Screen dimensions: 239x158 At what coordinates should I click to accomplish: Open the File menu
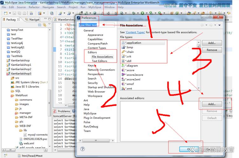(x=4, y=7)
